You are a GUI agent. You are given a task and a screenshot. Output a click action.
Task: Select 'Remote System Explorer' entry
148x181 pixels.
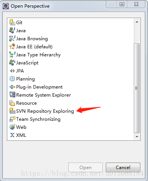click(x=43, y=95)
